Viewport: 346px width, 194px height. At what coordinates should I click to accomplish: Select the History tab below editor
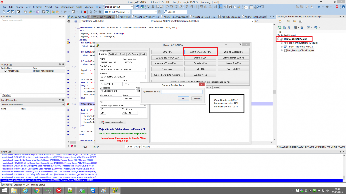coord(146,147)
